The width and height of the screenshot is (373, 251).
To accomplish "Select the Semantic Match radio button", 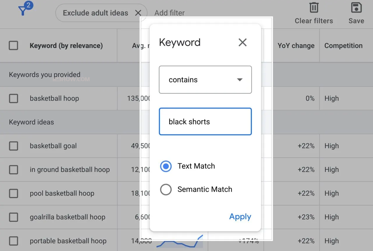I will point(166,189).
